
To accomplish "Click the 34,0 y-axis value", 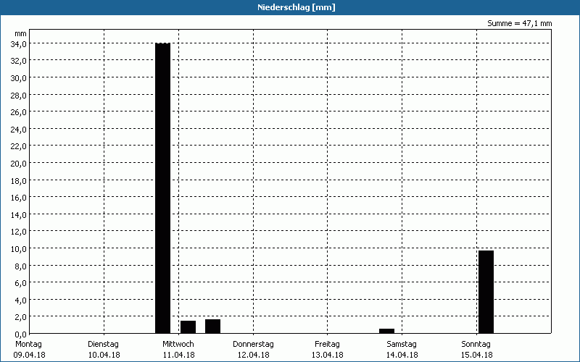I will [19, 44].
